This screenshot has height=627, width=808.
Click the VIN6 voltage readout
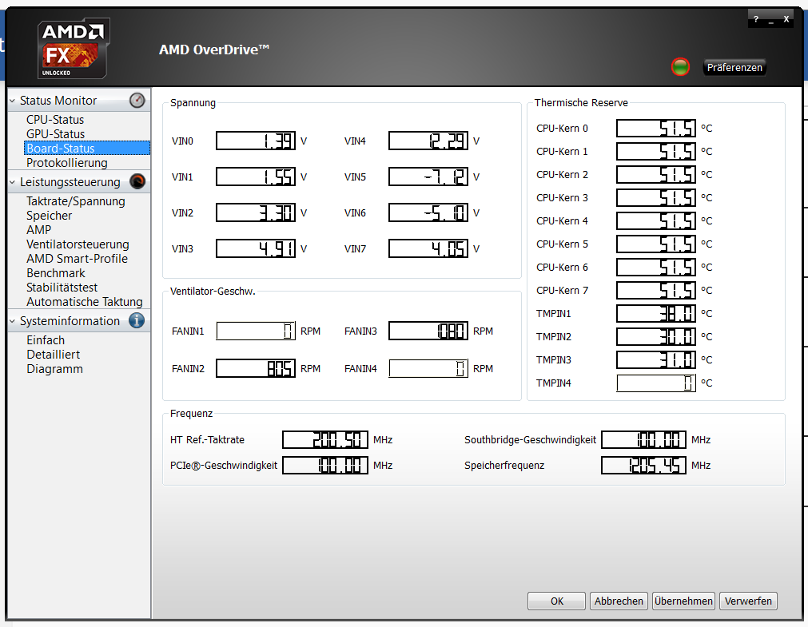tap(428, 212)
